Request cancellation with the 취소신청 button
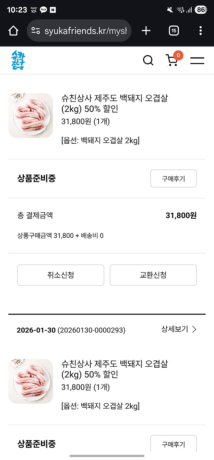This screenshot has height=460, width=214. [x=60, y=275]
